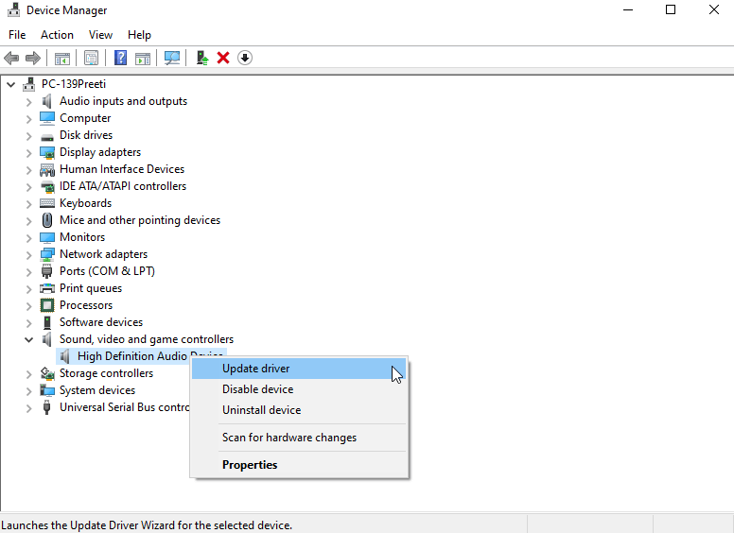734x533 pixels.
Task: Expand the Software devices category
Action: 29,323
